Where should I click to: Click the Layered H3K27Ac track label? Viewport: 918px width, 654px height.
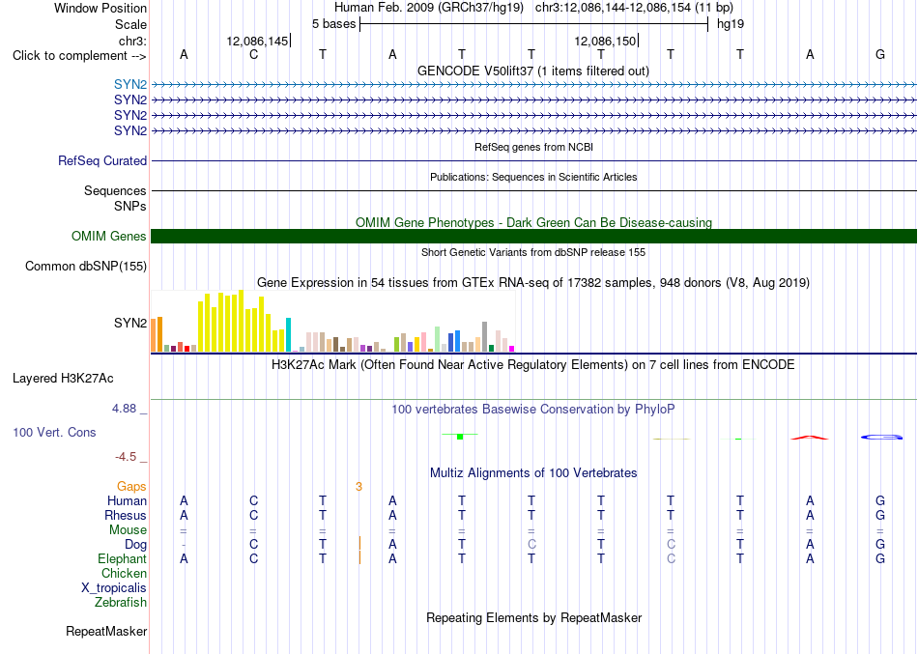pos(63,379)
